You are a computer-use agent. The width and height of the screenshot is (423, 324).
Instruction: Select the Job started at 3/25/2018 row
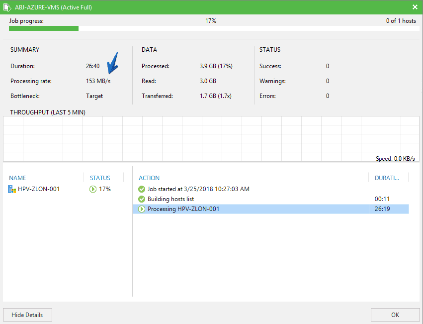click(271, 189)
